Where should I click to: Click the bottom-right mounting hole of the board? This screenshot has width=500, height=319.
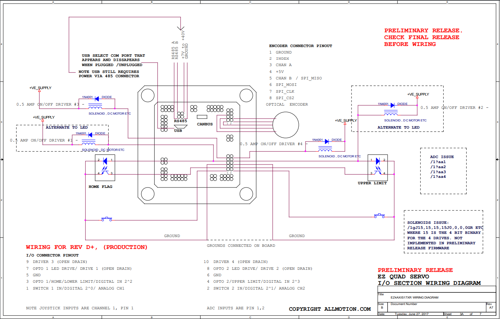(246, 194)
